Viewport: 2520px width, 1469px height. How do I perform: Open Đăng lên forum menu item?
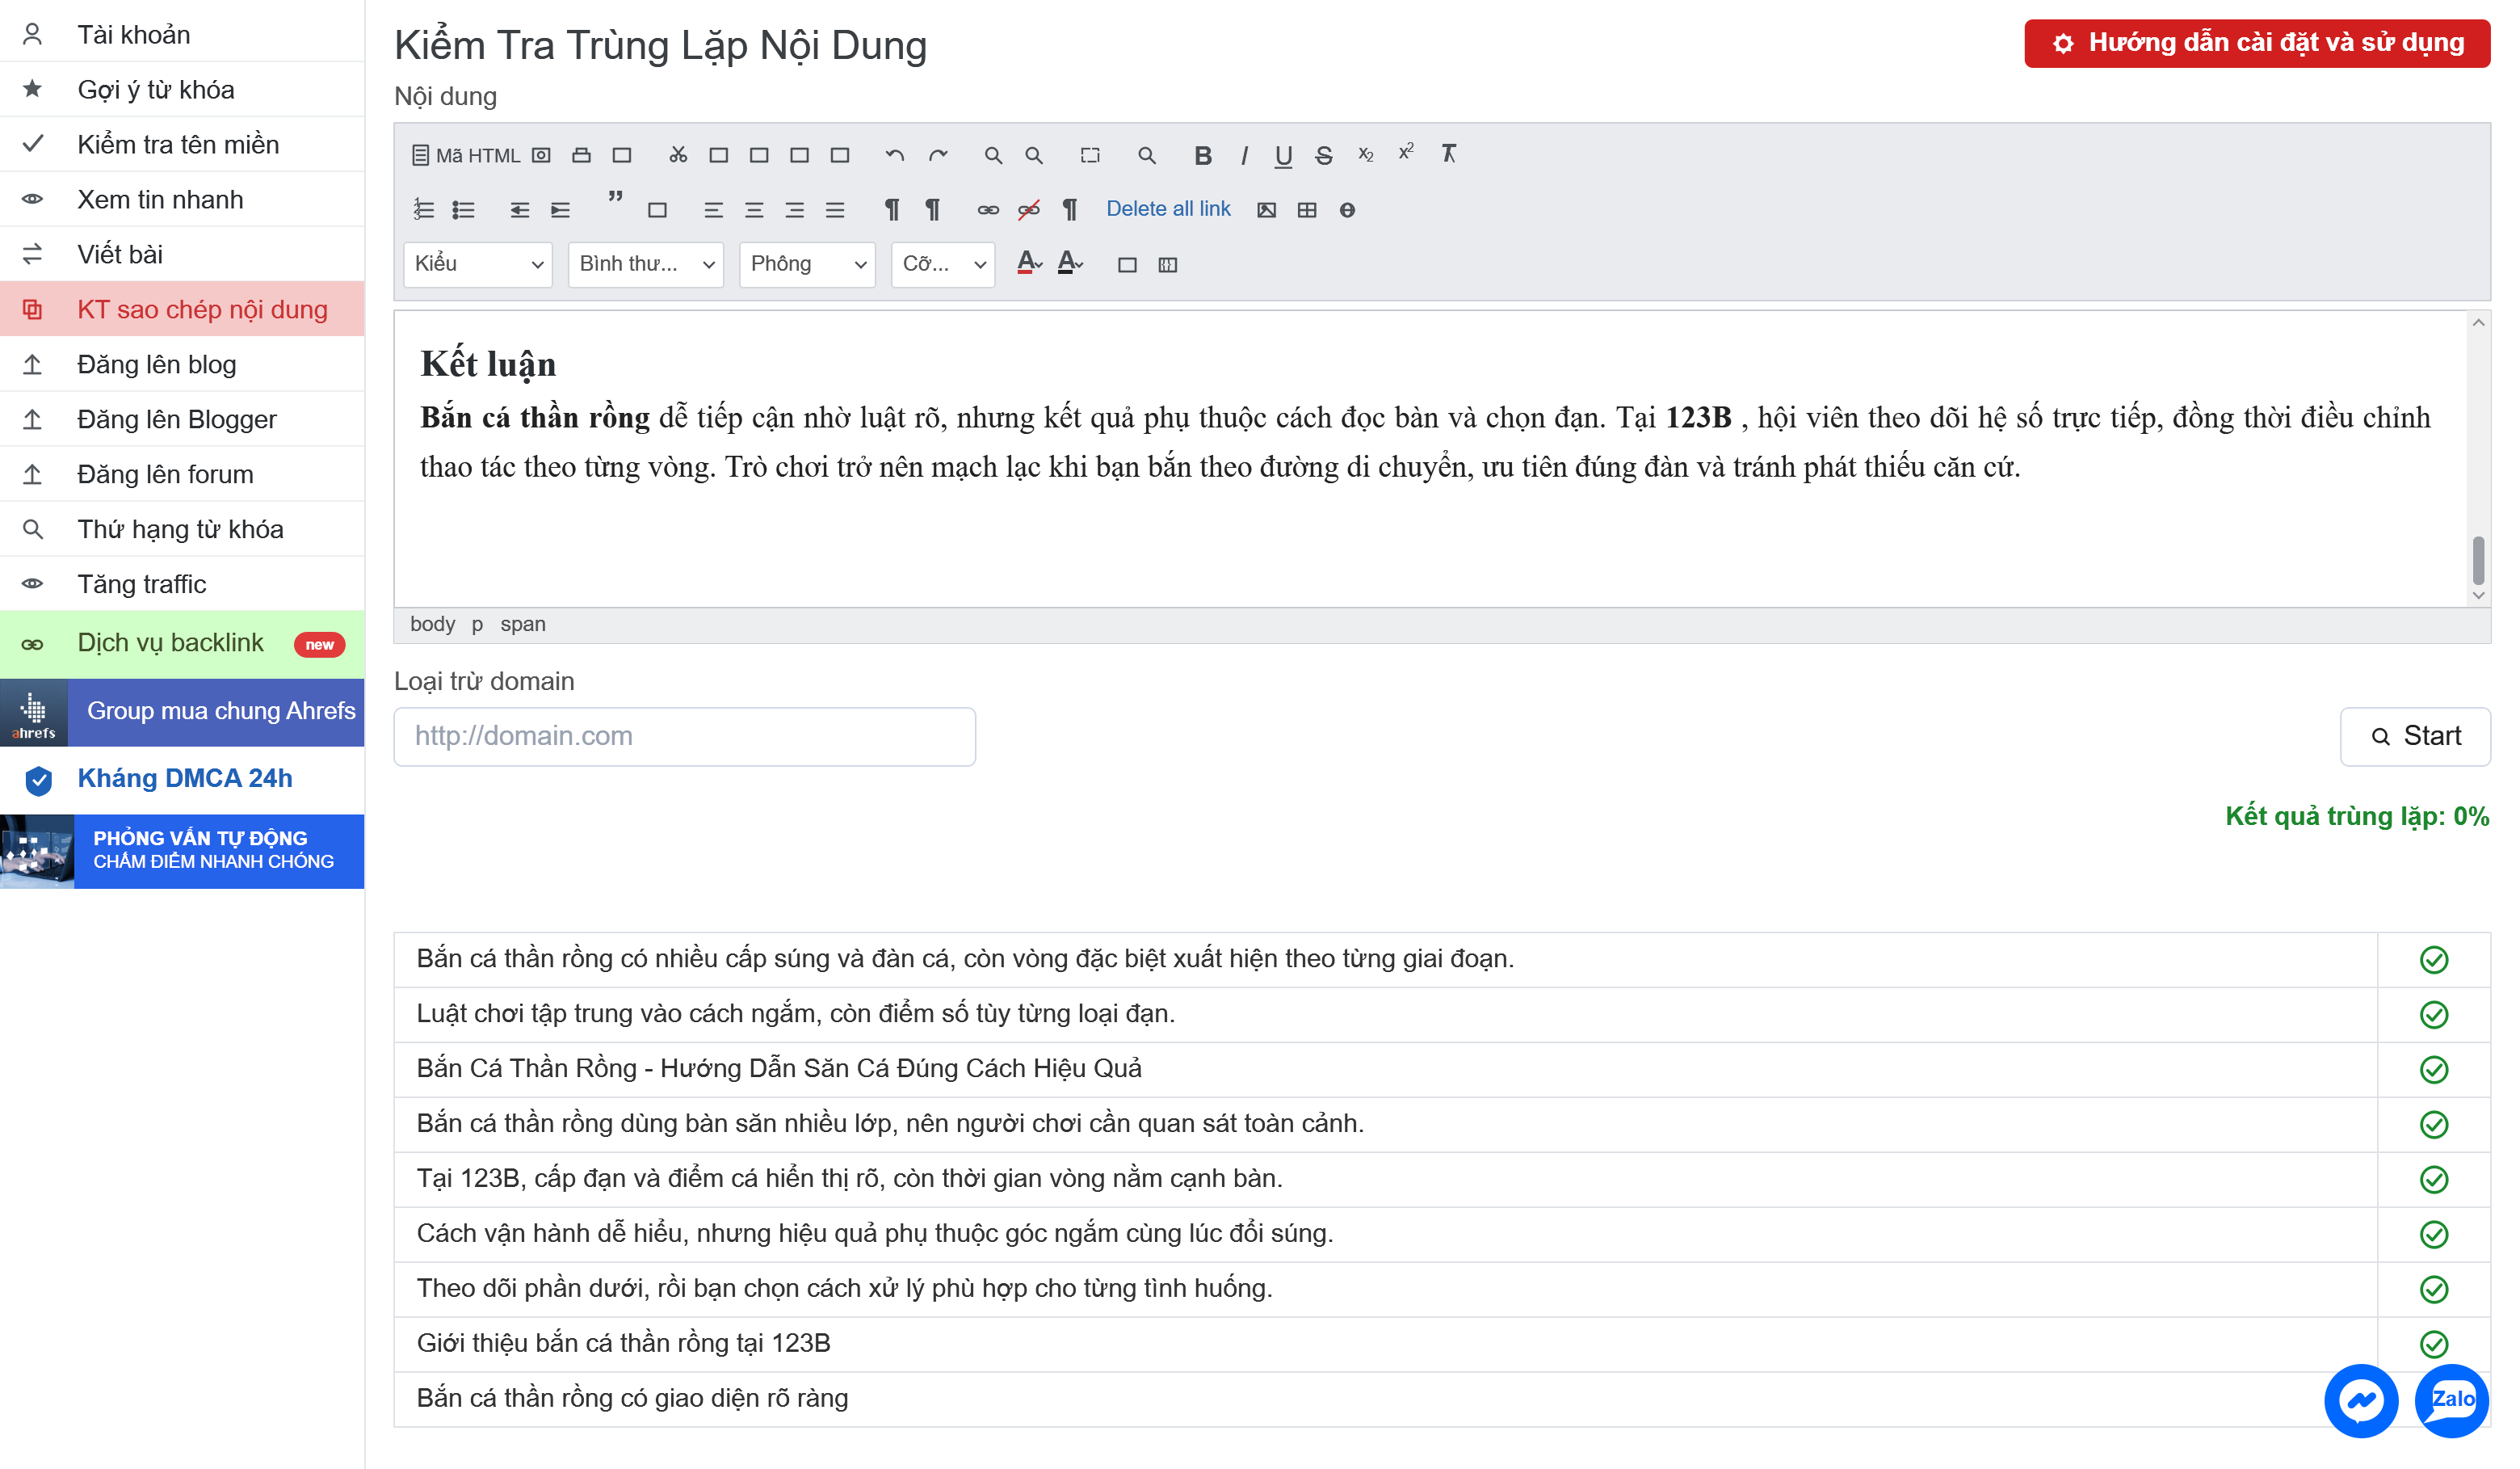tap(182, 474)
